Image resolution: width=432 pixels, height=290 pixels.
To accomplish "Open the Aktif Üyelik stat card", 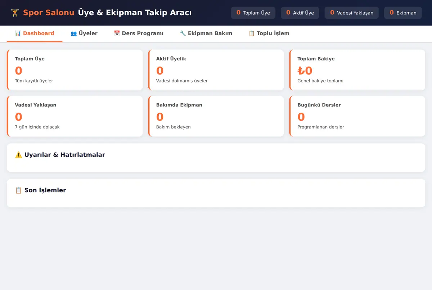I will click(x=216, y=70).
